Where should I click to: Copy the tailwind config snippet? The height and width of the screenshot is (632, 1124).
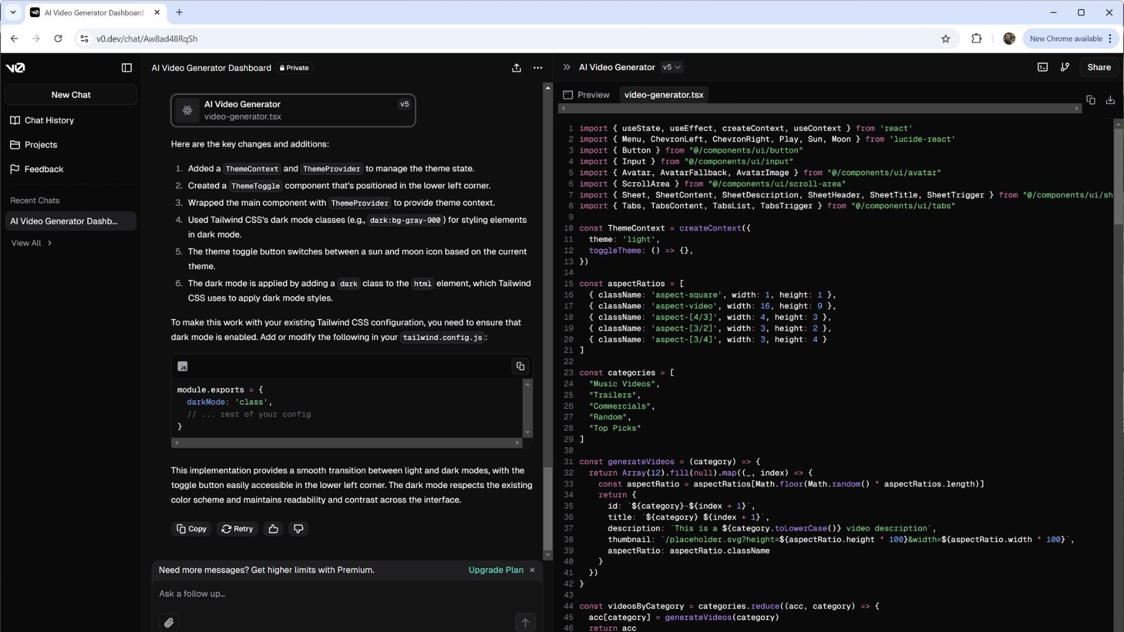coord(520,366)
